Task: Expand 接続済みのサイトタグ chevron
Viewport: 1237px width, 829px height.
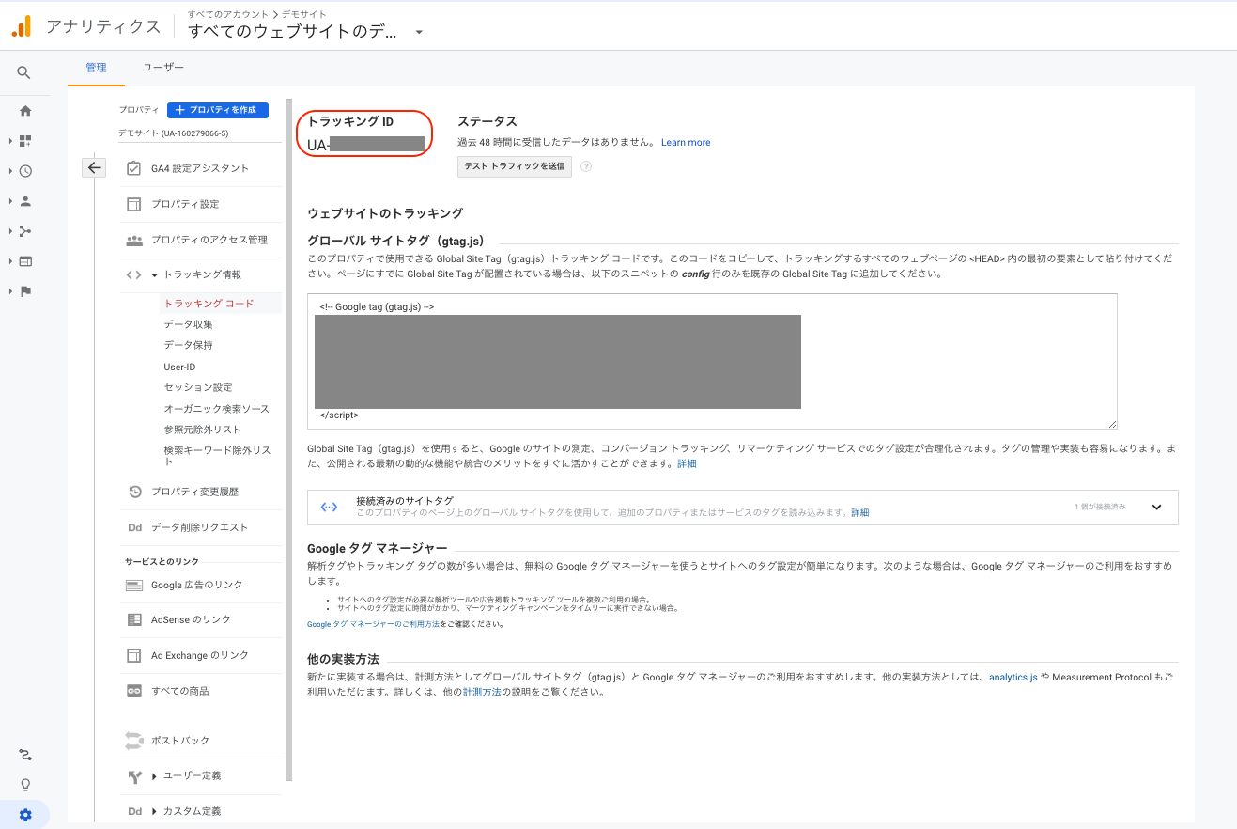Action: coord(1156,508)
